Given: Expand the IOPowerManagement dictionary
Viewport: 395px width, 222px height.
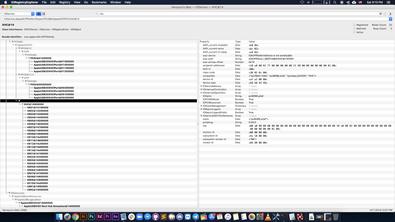Looking at the screenshot, I should (202, 106).
